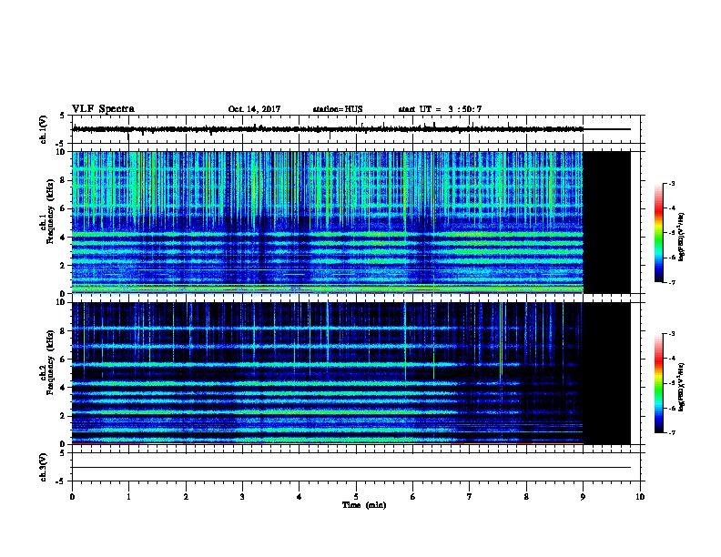Click the 'Time (min)' axis title

pyautogui.click(x=364, y=505)
